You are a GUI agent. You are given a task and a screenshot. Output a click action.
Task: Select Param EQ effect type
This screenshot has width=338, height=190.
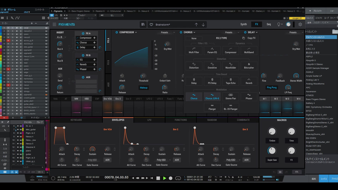click(x=212, y=50)
